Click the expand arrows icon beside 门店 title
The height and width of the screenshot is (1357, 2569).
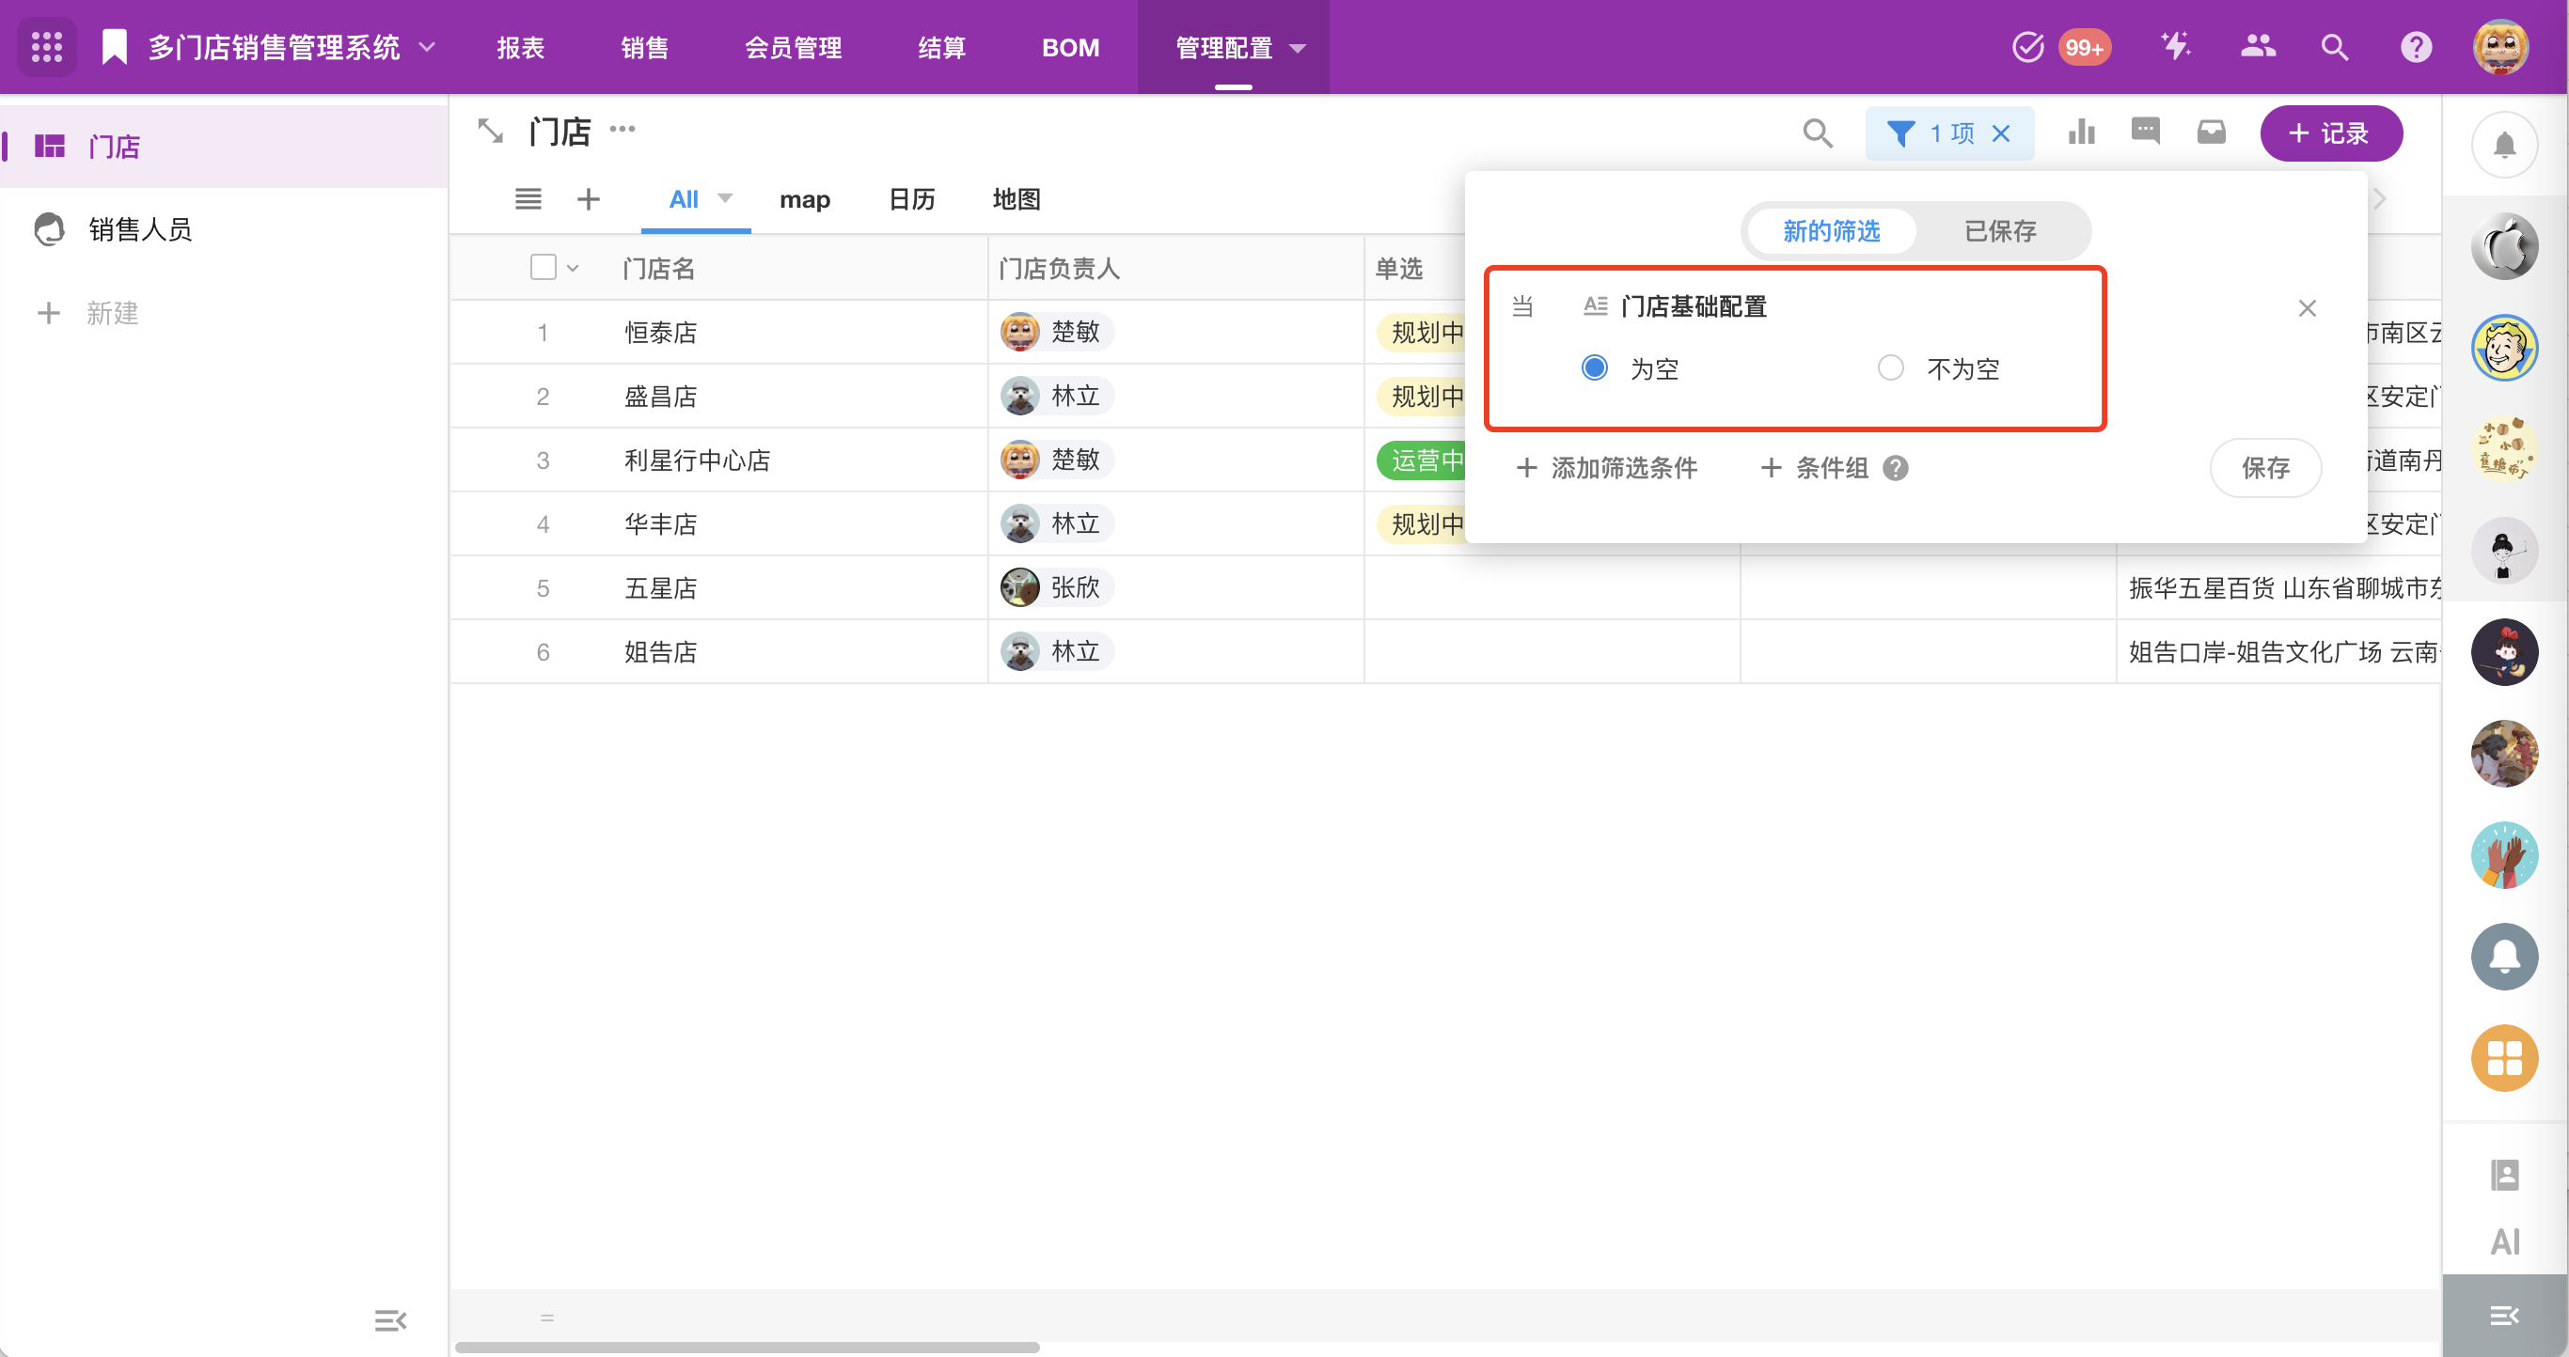491,131
